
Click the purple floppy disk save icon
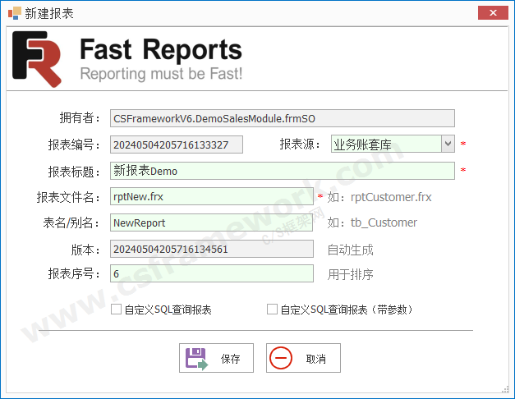click(x=197, y=359)
